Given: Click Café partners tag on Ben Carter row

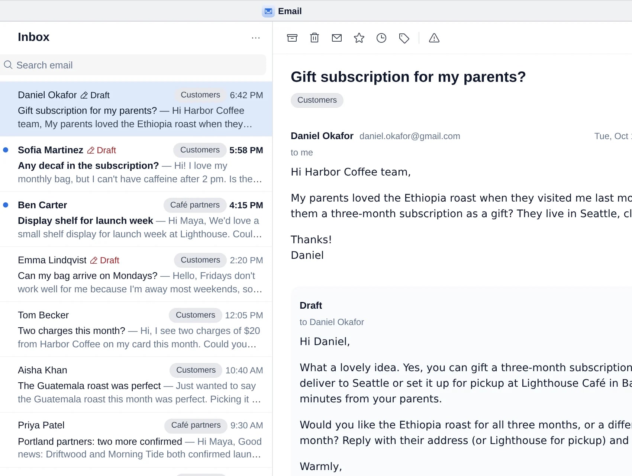Looking at the screenshot, I should (x=195, y=205).
